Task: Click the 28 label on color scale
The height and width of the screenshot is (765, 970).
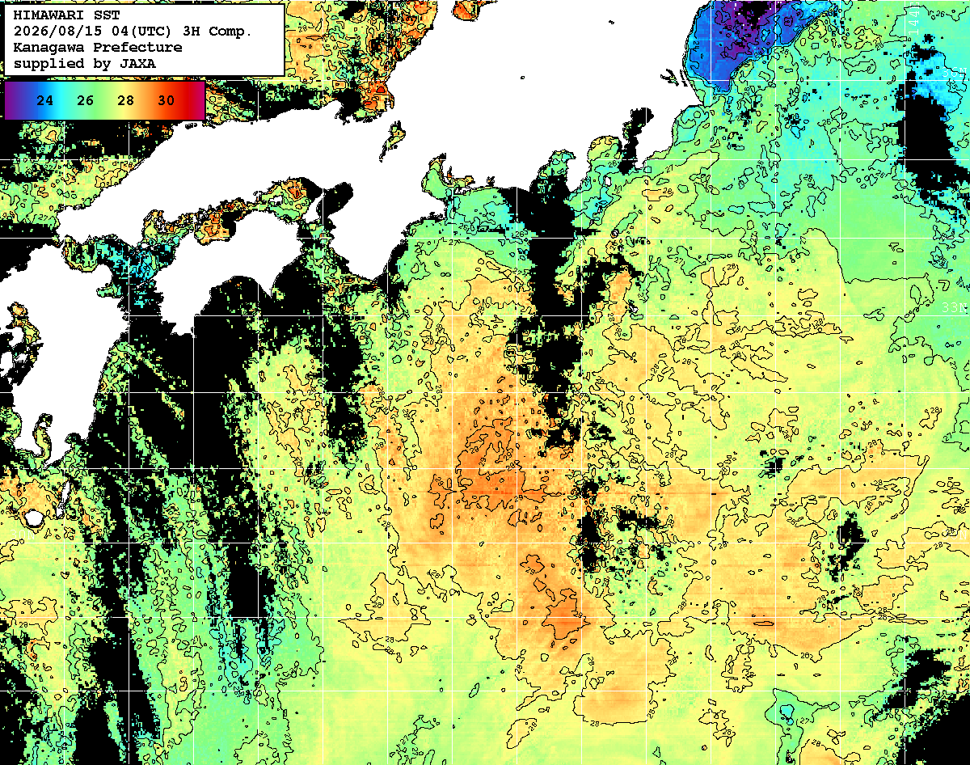Action: point(125,101)
